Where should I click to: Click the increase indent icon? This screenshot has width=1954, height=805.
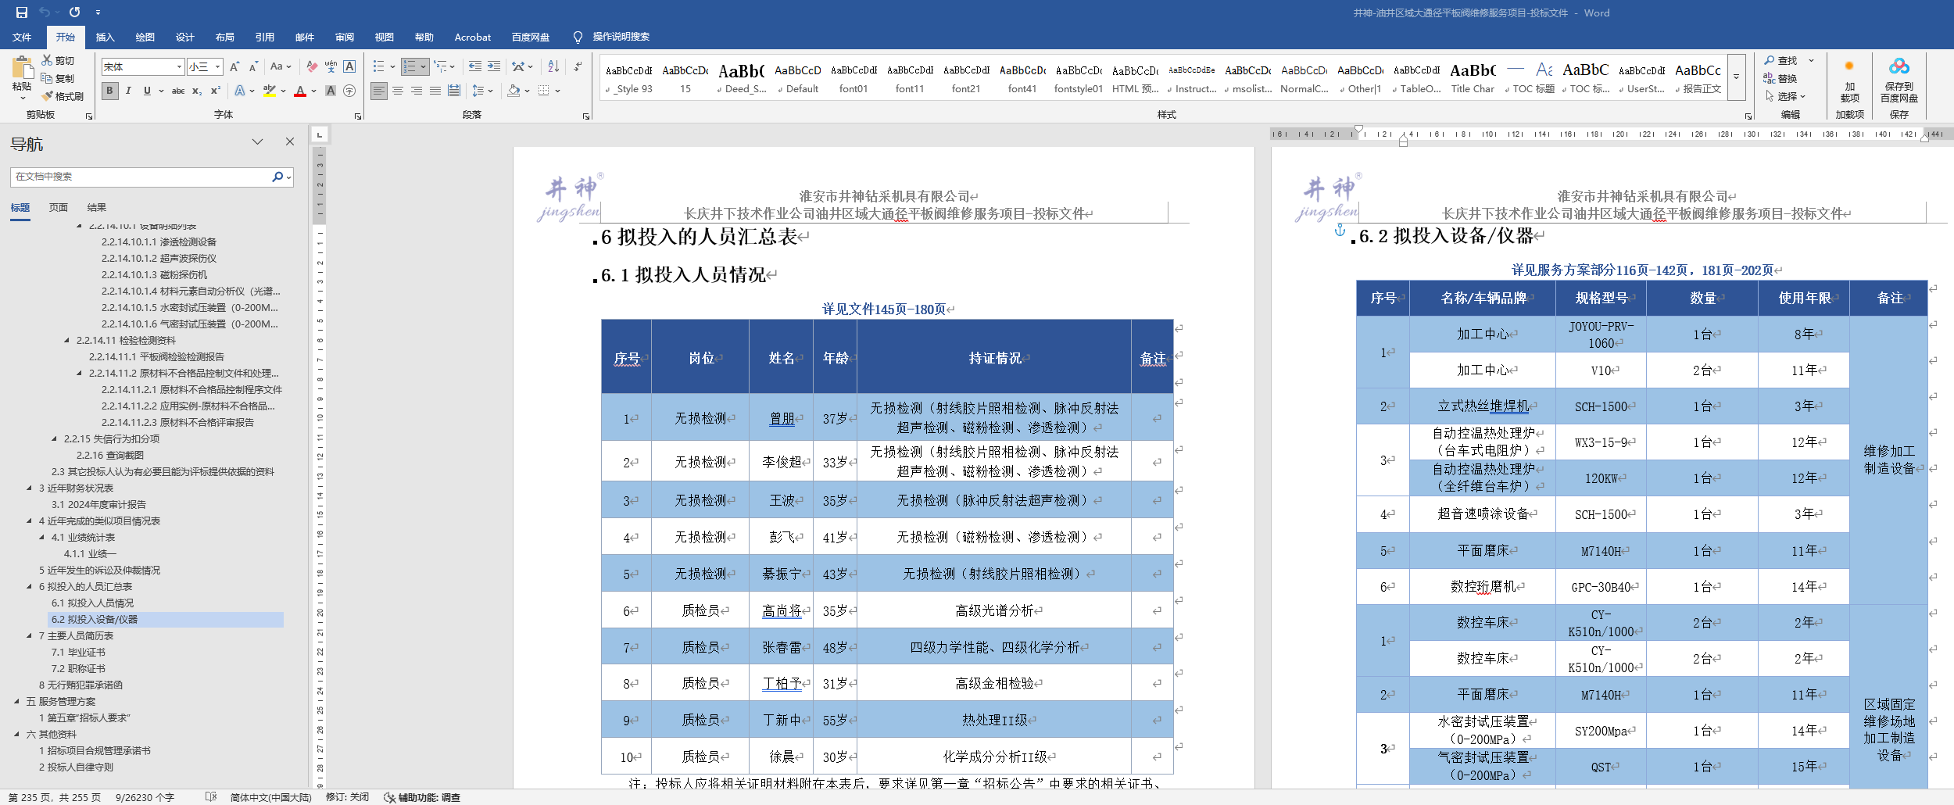click(494, 67)
